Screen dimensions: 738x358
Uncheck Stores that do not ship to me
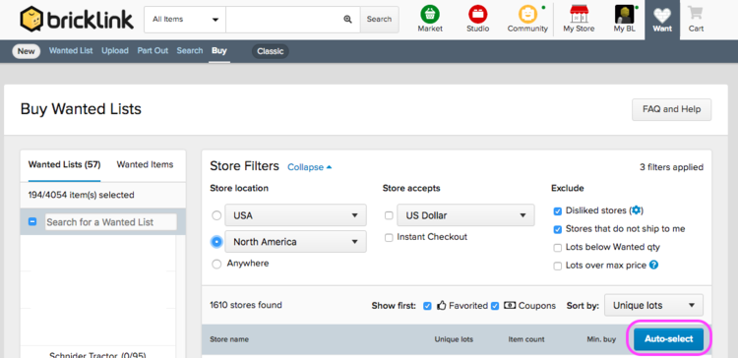point(557,229)
